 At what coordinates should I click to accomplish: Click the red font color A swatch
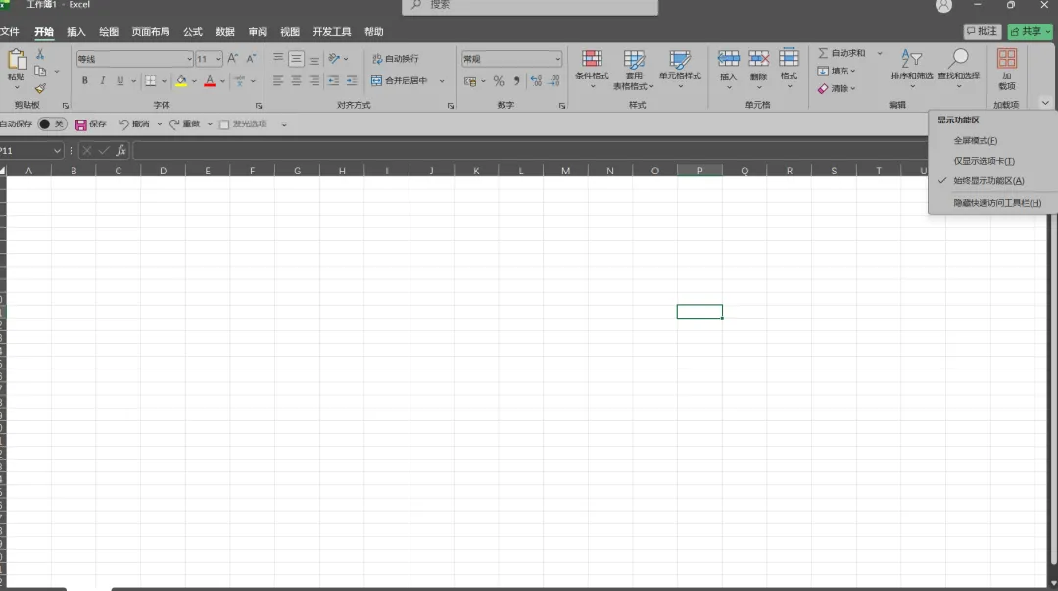coord(210,81)
